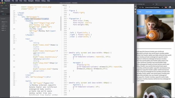The image size is (175, 98).
Task: Open the Debug menu
Action: pyautogui.click(x=43, y=1)
